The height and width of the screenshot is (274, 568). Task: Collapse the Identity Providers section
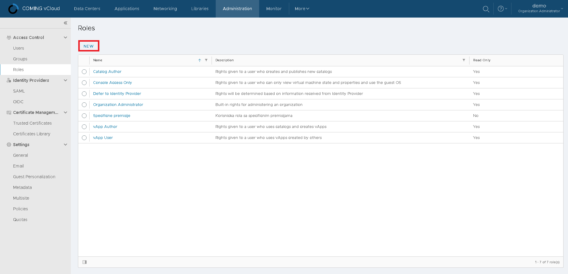click(x=65, y=80)
